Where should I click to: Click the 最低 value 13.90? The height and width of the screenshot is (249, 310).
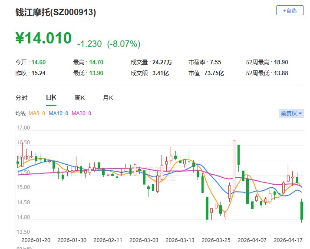point(96,73)
